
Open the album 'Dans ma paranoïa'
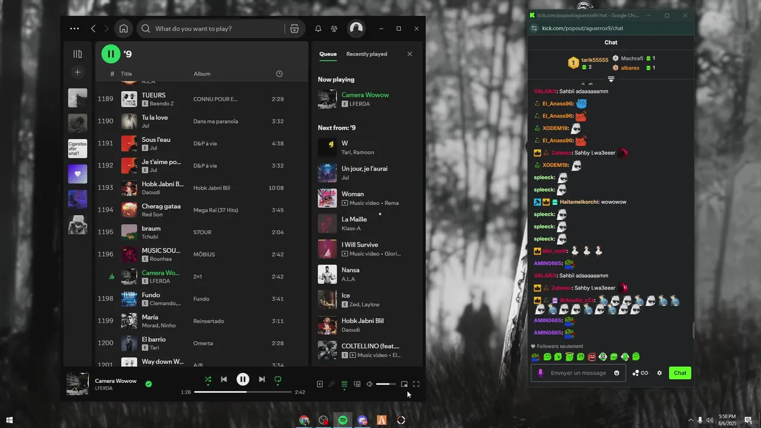(215, 121)
